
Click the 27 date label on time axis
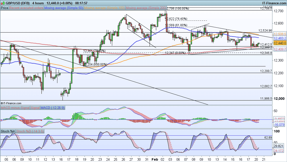[x=131, y=159]
